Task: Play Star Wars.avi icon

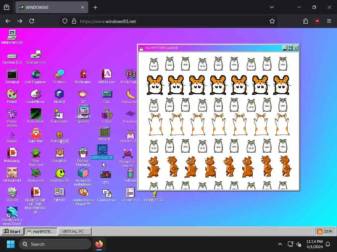Action: [x=36, y=157]
